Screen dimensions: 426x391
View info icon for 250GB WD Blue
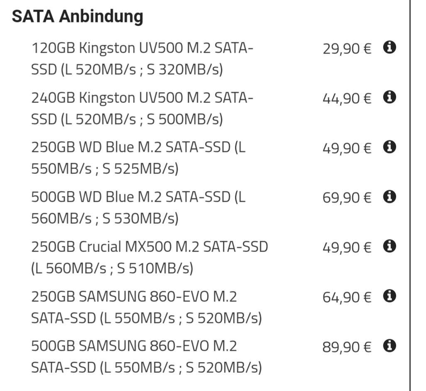[x=389, y=147]
